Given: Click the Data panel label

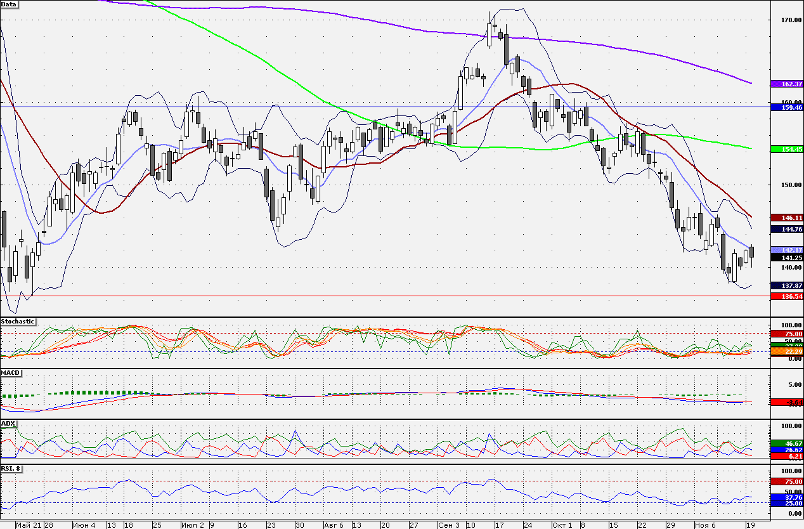Looking at the screenshot, I should (10, 4).
